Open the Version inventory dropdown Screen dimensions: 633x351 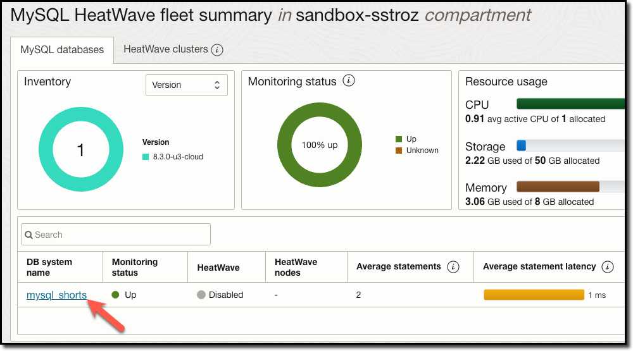(x=187, y=85)
